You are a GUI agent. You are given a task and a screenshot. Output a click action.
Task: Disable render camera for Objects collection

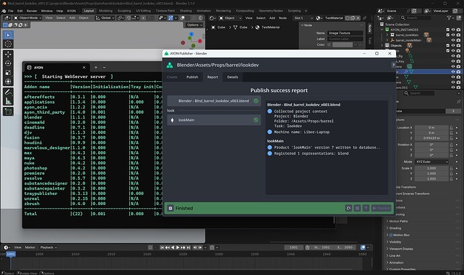[459, 46]
